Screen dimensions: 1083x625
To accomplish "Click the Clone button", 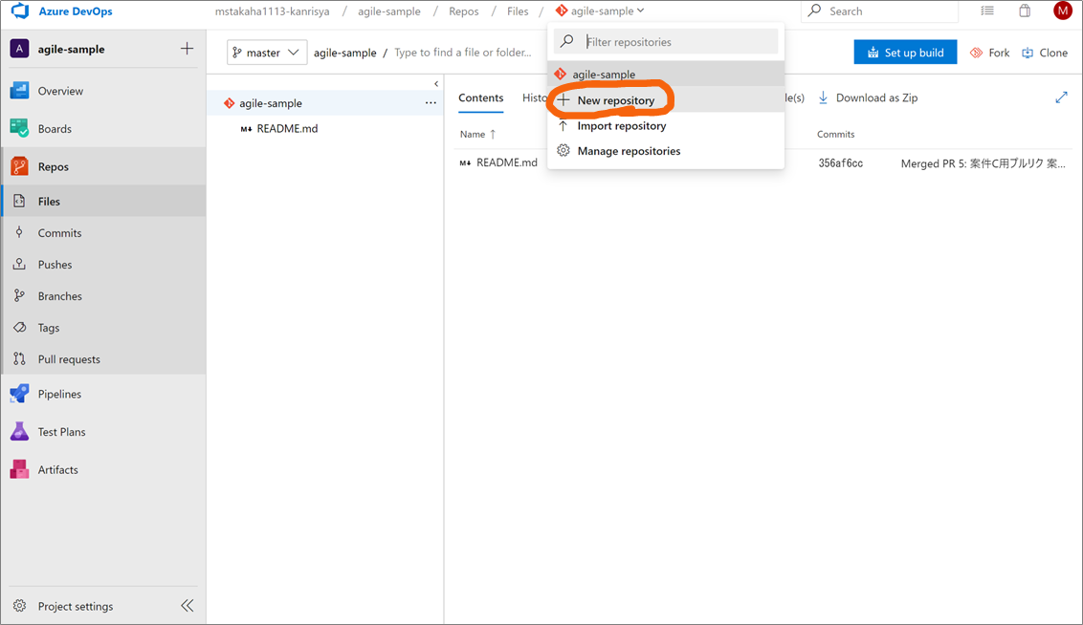I will (x=1045, y=53).
